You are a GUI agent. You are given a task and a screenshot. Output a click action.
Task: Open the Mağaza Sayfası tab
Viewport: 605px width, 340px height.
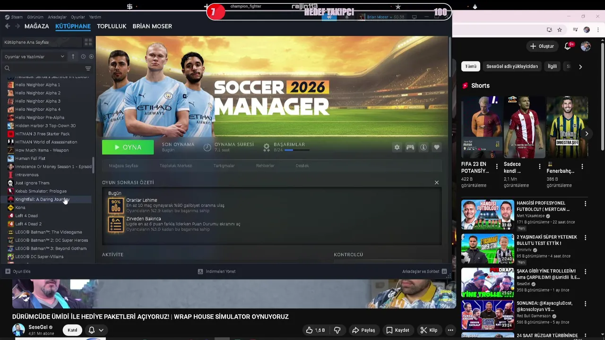coord(123,166)
